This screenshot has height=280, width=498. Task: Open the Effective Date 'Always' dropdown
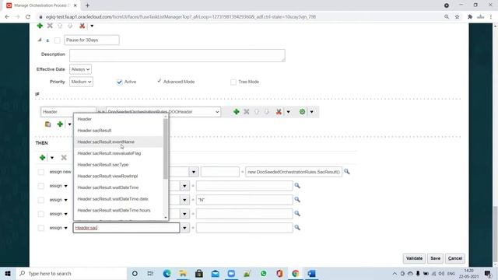tap(80, 69)
